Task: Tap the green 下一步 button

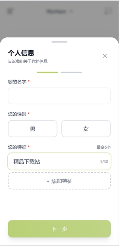Action: (59, 229)
